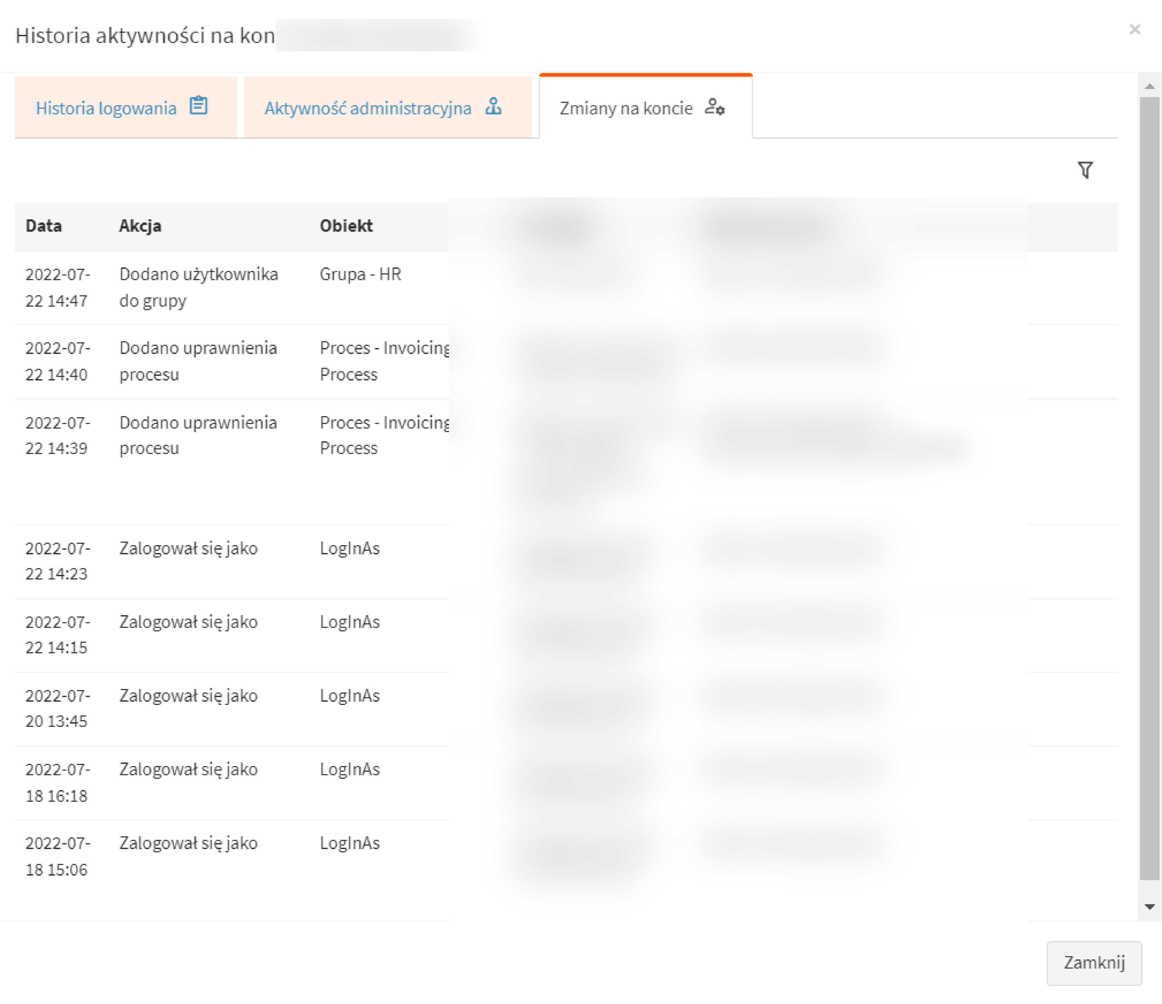Click 'Proces - Invoicing Process' in the 14:39 row

click(x=385, y=435)
